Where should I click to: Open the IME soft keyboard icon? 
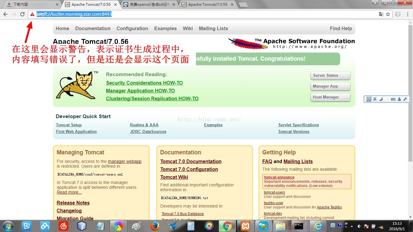pos(393,99)
